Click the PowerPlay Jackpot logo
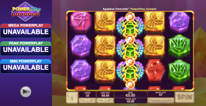Screen dimensions: 206x106 point(26,12)
